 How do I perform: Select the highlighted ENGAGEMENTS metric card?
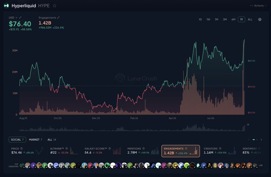181,151
